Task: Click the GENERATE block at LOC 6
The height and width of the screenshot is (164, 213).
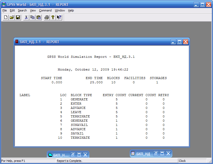Action: coord(79,121)
